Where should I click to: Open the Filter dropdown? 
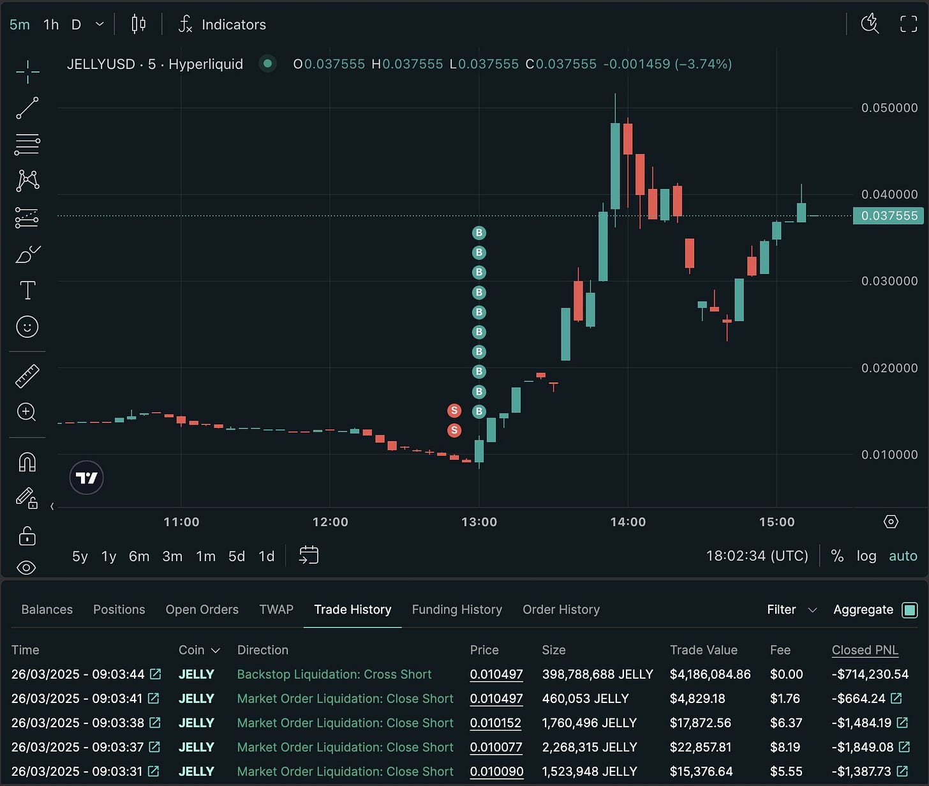pyautogui.click(x=792, y=609)
